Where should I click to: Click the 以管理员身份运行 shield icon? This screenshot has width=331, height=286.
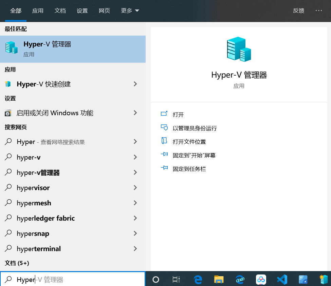(x=164, y=127)
